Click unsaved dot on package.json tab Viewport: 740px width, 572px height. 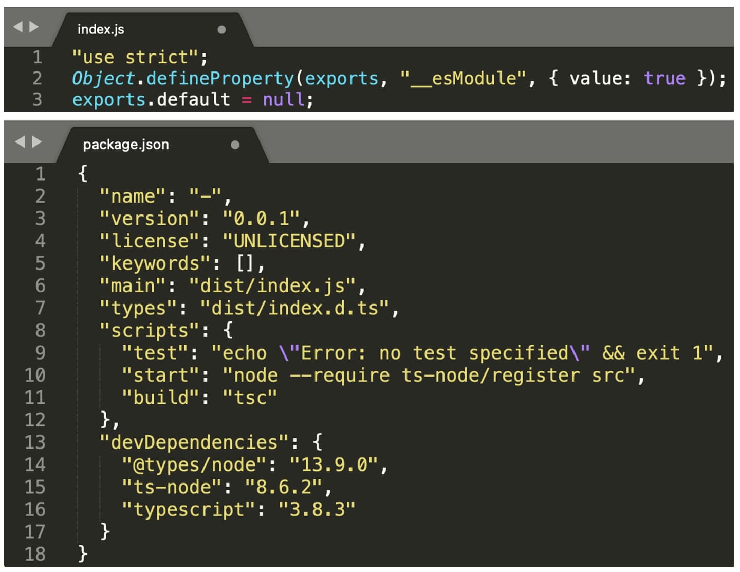pos(235,145)
